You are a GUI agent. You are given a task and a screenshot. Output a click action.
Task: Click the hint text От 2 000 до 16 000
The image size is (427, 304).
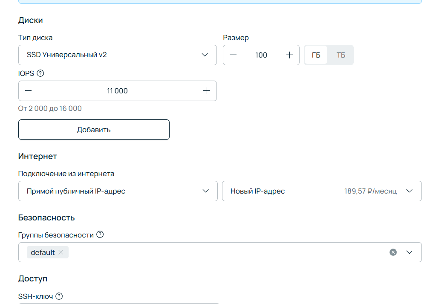coord(50,108)
